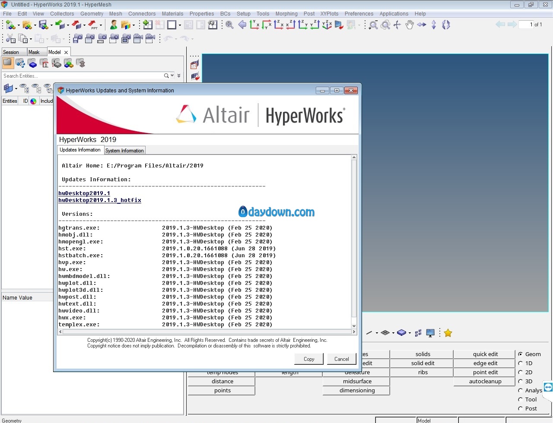Click the midsurface panel button

[x=357, y=381]
